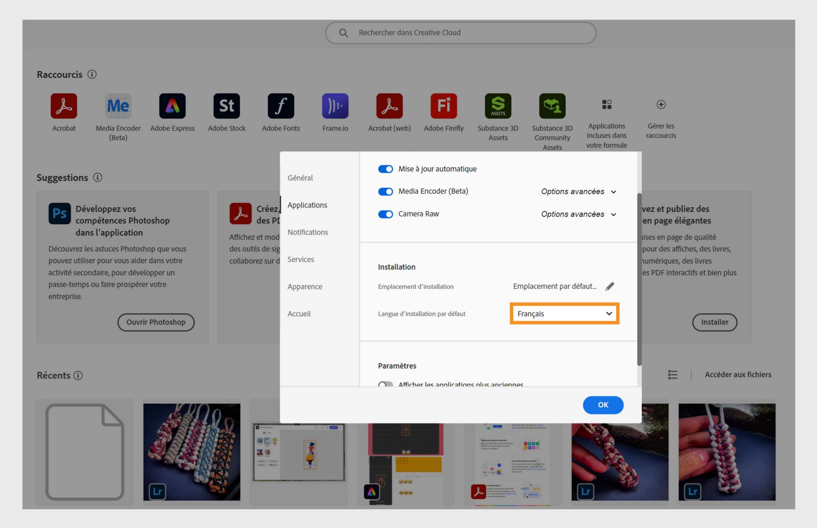Screen dimensions: 817x528
Task: Open the Français language dropdown
Action: [x=564, y=314]
